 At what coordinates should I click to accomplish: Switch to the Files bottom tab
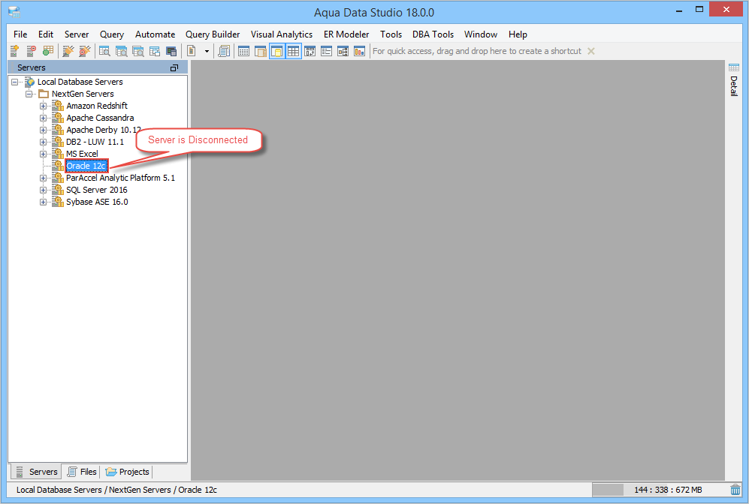pyautogui.click(x=82, y=472)
